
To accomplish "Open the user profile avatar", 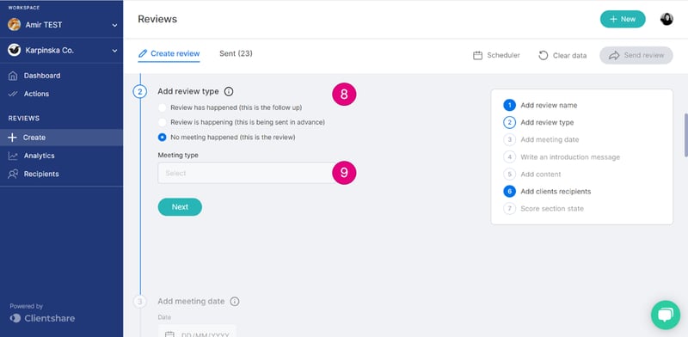I will (666, 19).
